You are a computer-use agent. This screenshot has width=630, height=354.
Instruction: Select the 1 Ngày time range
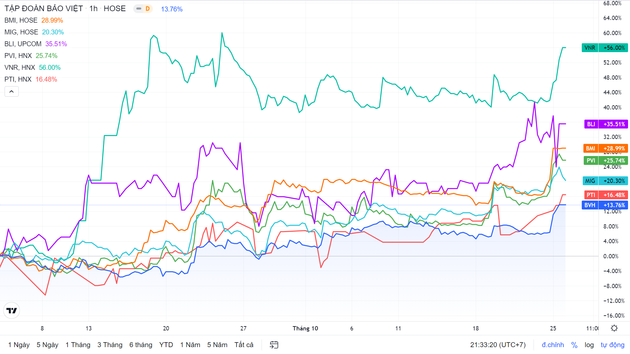click(19, 345)
